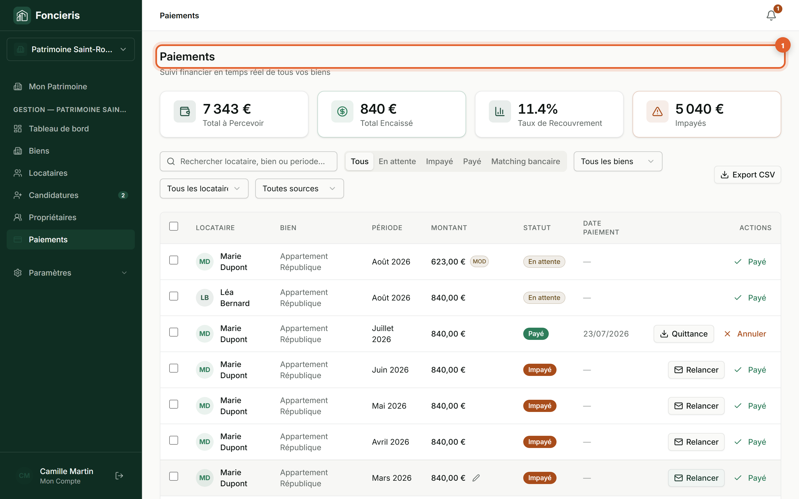Check the Juillet 2026 row checkbox
The image size is (799, 499).
(x=174, y=332)
